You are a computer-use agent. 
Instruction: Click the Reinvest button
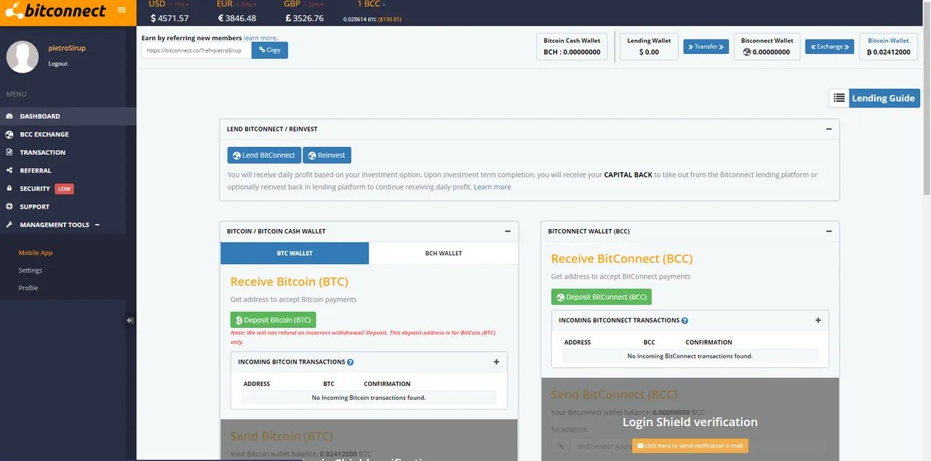pyautogui.click(x=327, y=155)
